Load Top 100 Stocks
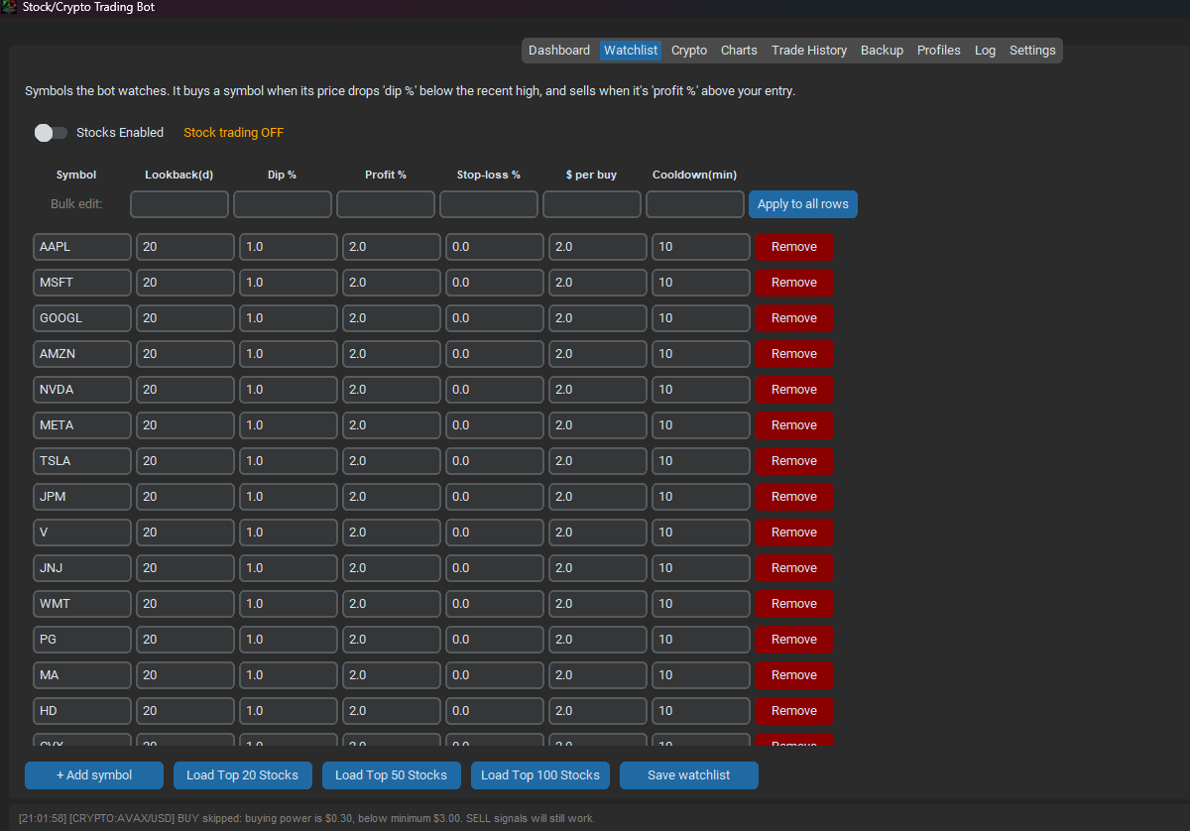Image resolution: width=1190 pixels, height=831 pixels. (x=540, y=775)
